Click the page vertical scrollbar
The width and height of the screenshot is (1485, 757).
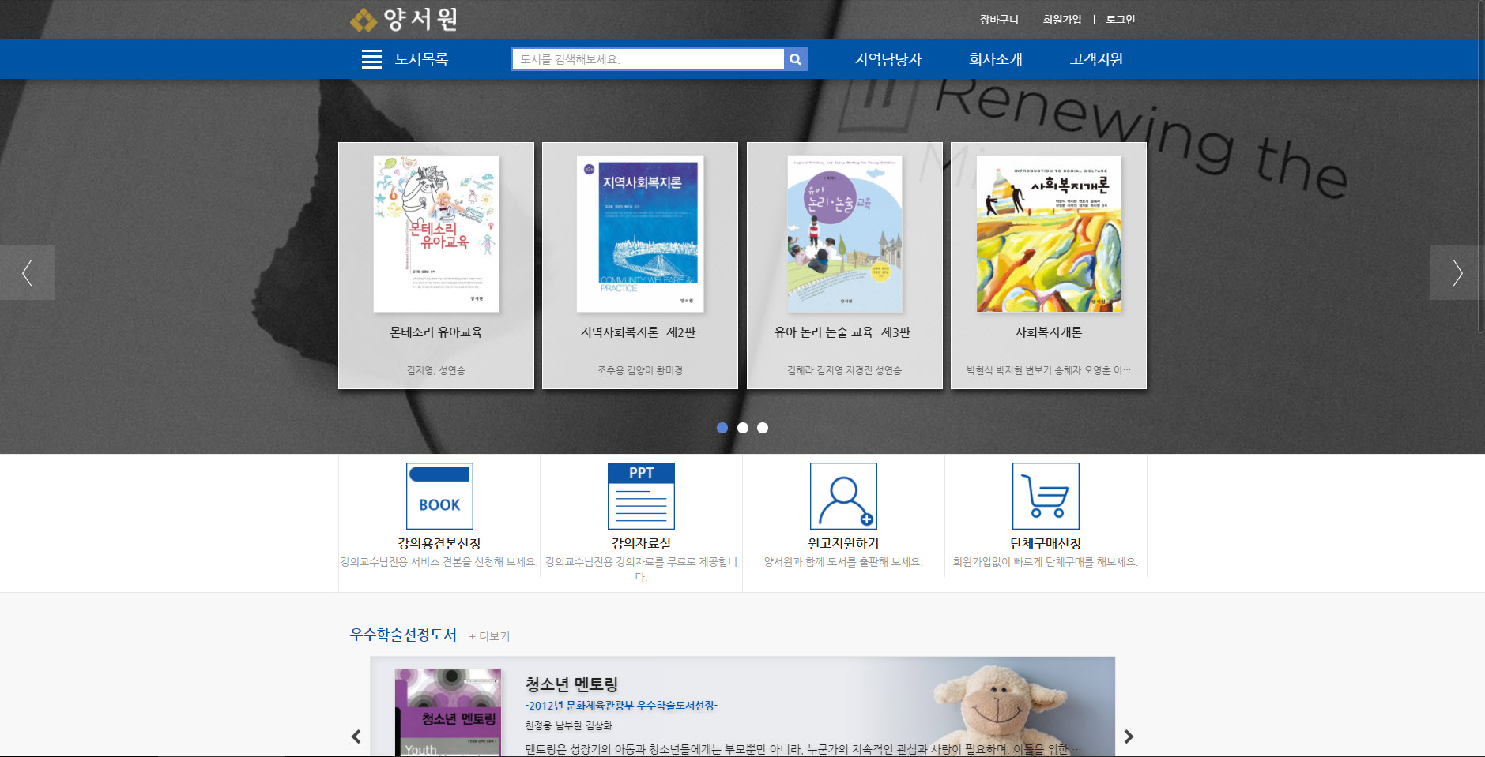tap(1480, 166)
